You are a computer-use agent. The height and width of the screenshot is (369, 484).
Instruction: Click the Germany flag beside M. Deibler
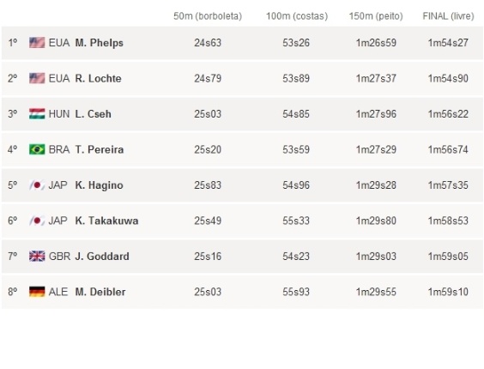point(37,292)
